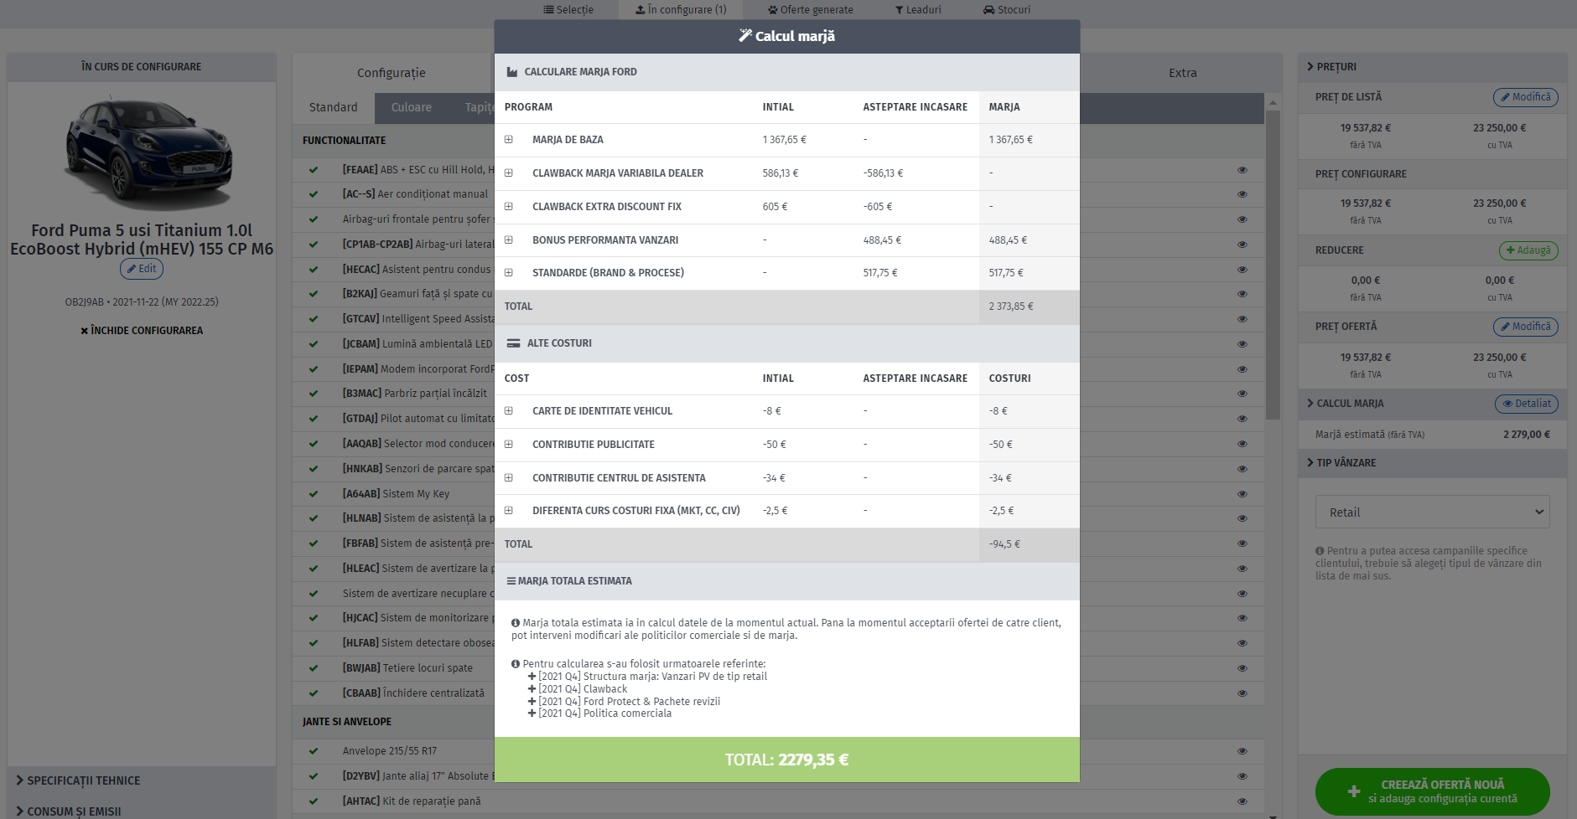The width and height of the screenshot is (1577, 819).
Task: Click Adaugă next to REDUCERE
Action: [x=1528, y=250]
